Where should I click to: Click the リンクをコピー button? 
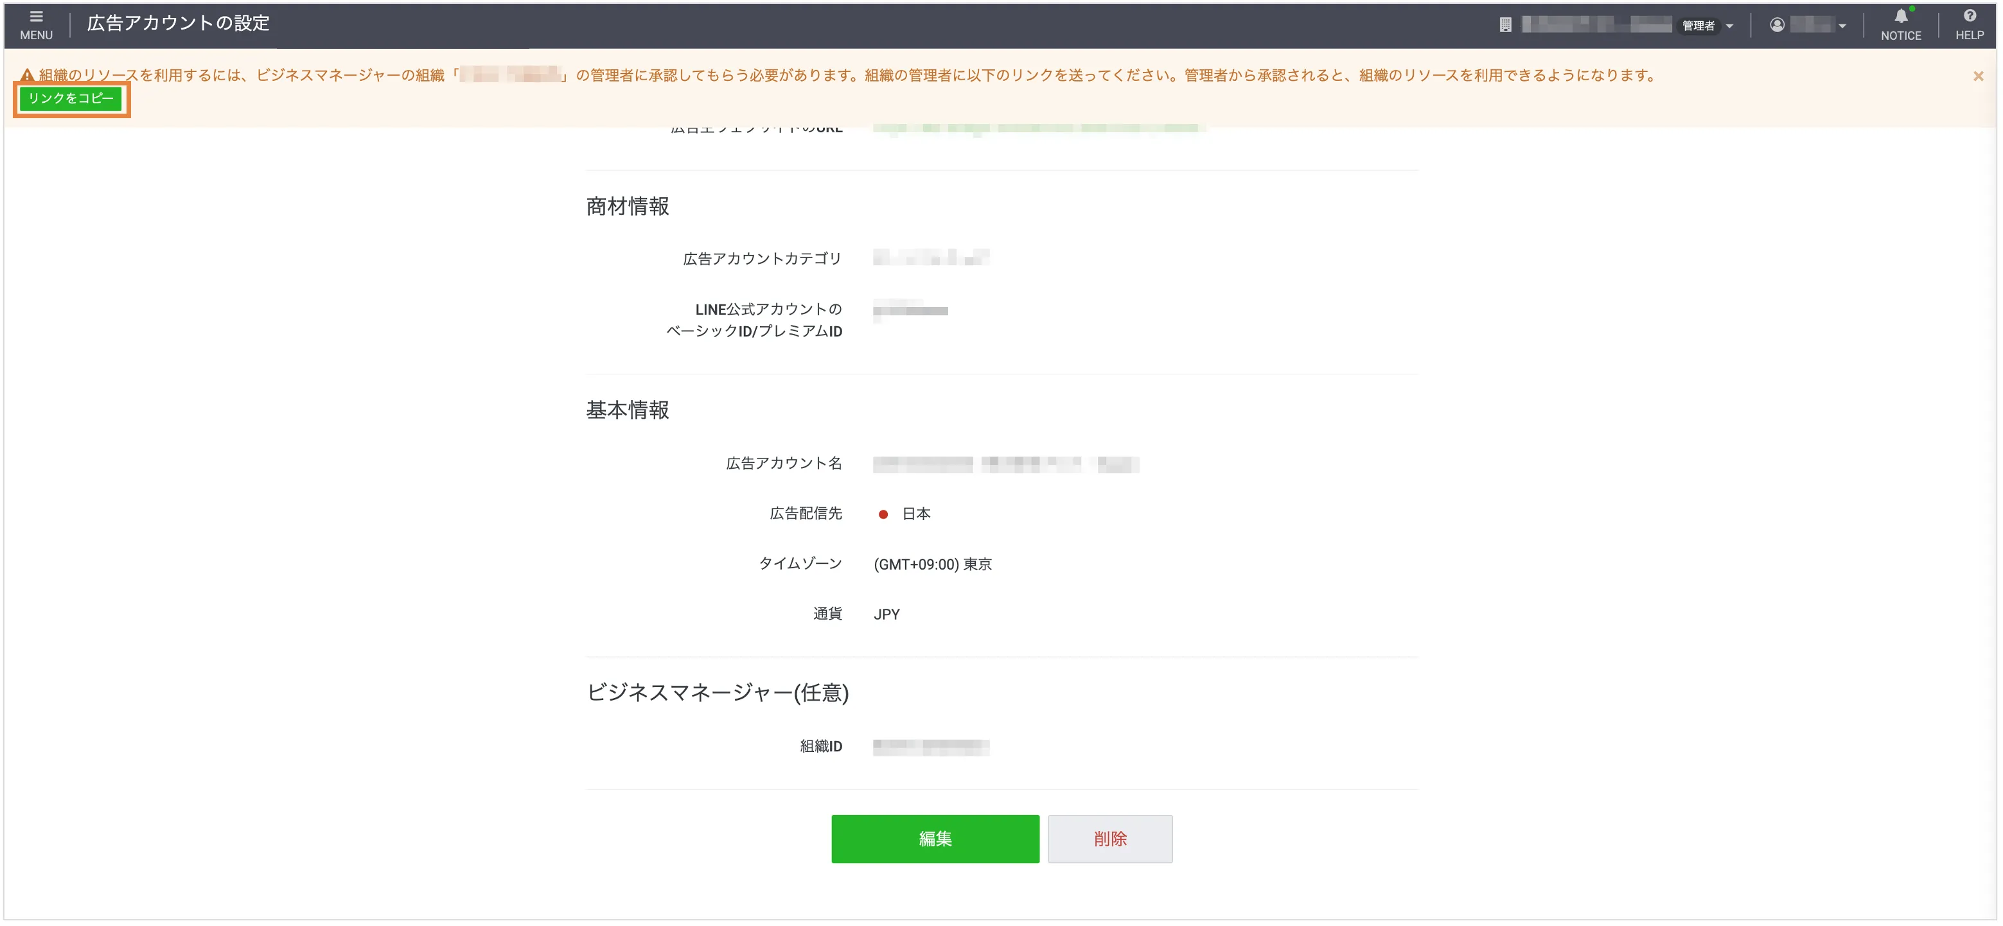pyautogui.click(x=71, y=99)
